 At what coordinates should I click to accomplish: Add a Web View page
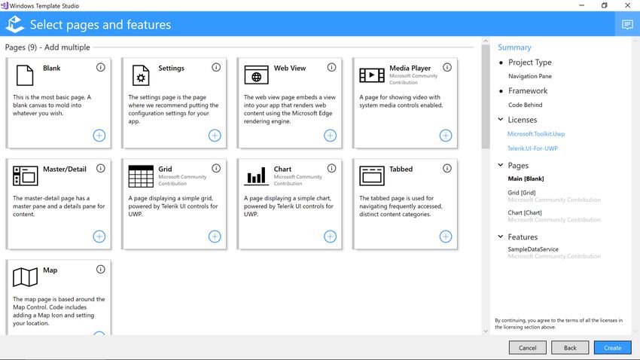(x=331, y=136)
